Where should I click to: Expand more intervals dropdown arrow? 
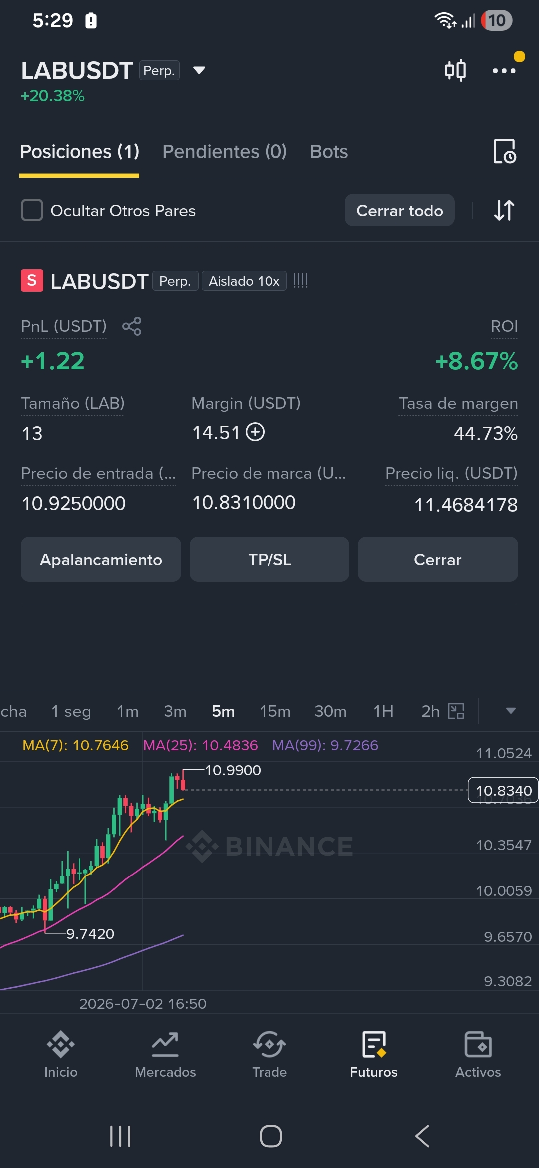(511, 711)
